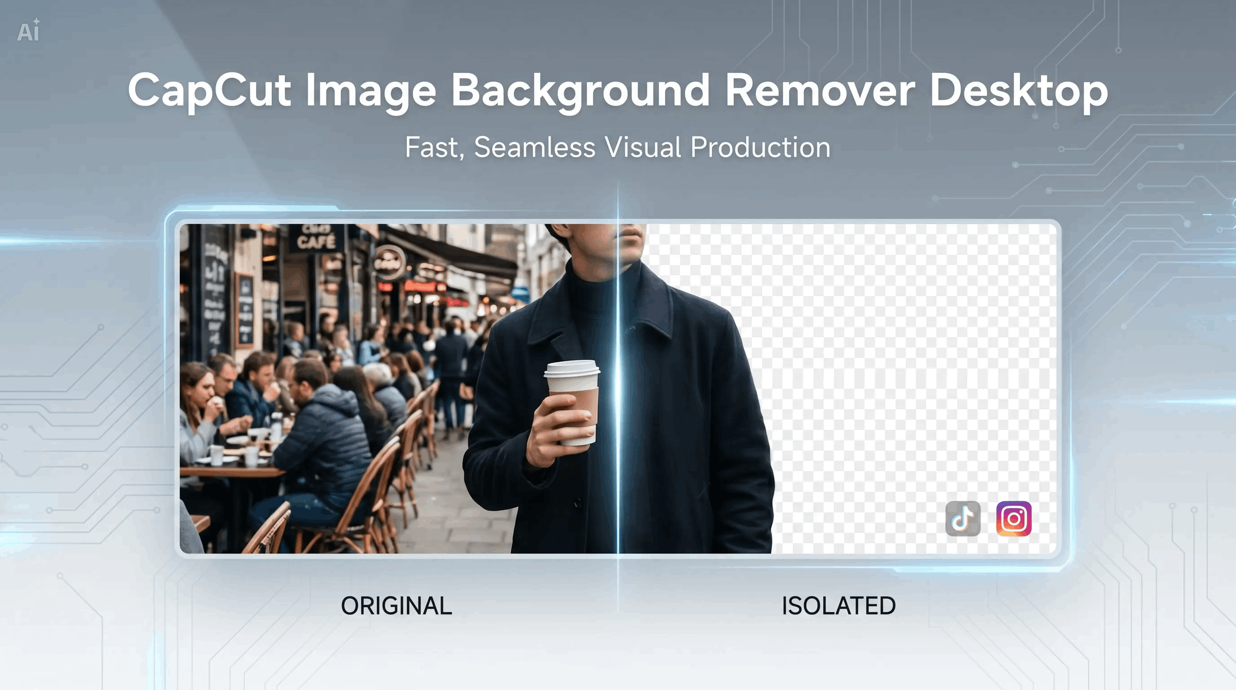Open the Instagram share icon
Viewport: 1236px width, 690px height.
coord(1013,518)
